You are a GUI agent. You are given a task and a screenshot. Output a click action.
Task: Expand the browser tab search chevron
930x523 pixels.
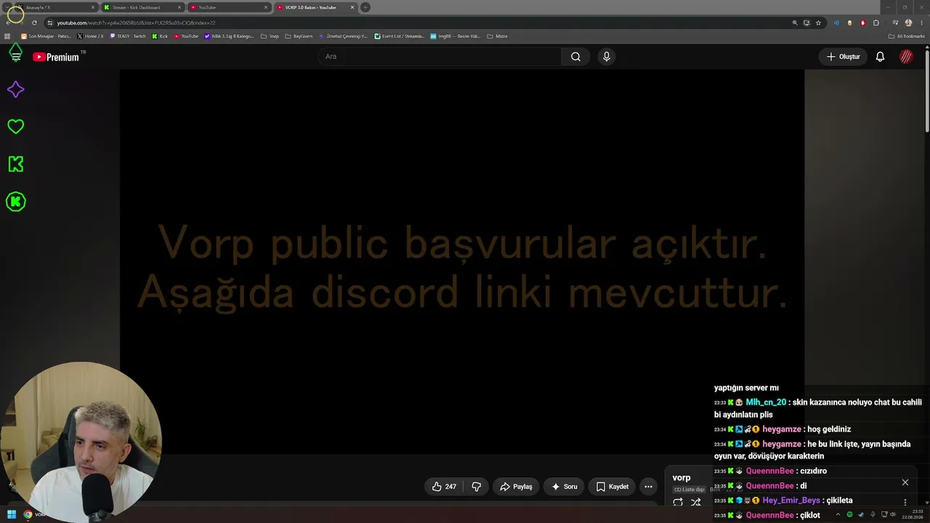[x=7, y=7]
